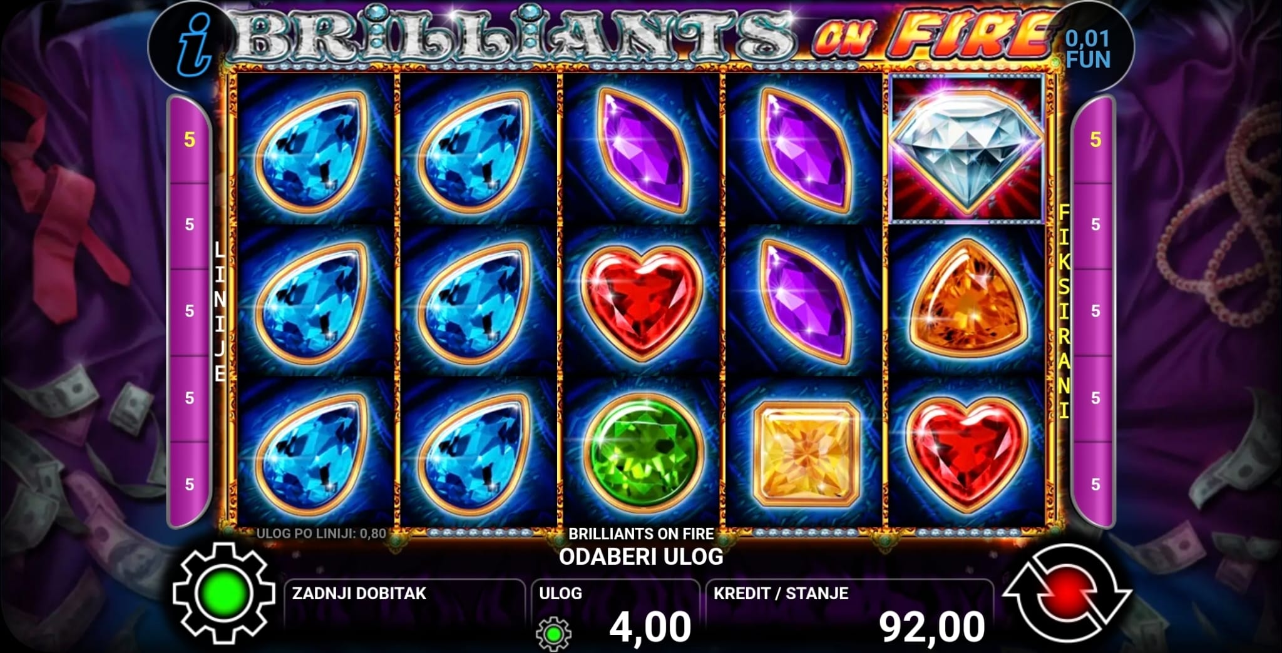Select the 0,01 FUN denomination button
Screen dimensions: 1282x653
[1088, 49]
